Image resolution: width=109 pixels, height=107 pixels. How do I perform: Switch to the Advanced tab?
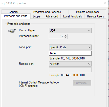pos(52,16)
